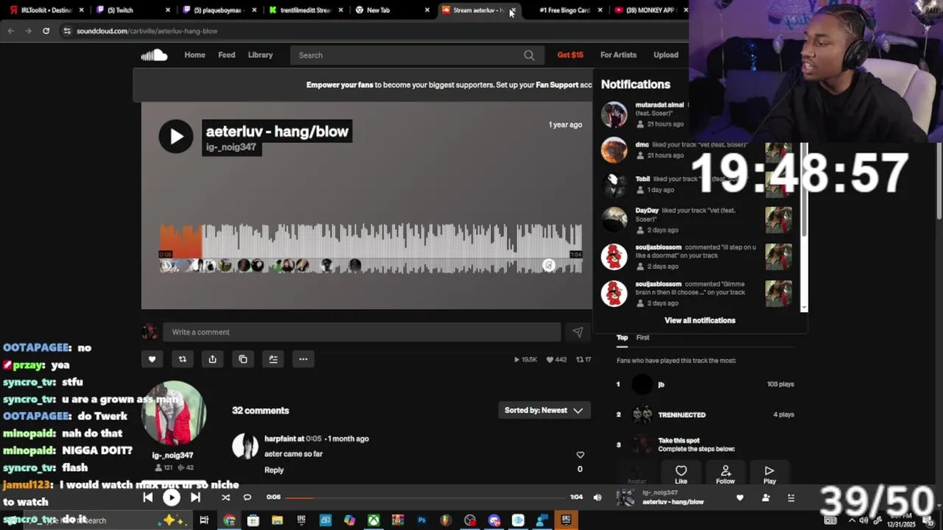This screenshot has width=943, height=530.
Task: Click the Write a comment field
Action: coord(362,332)
